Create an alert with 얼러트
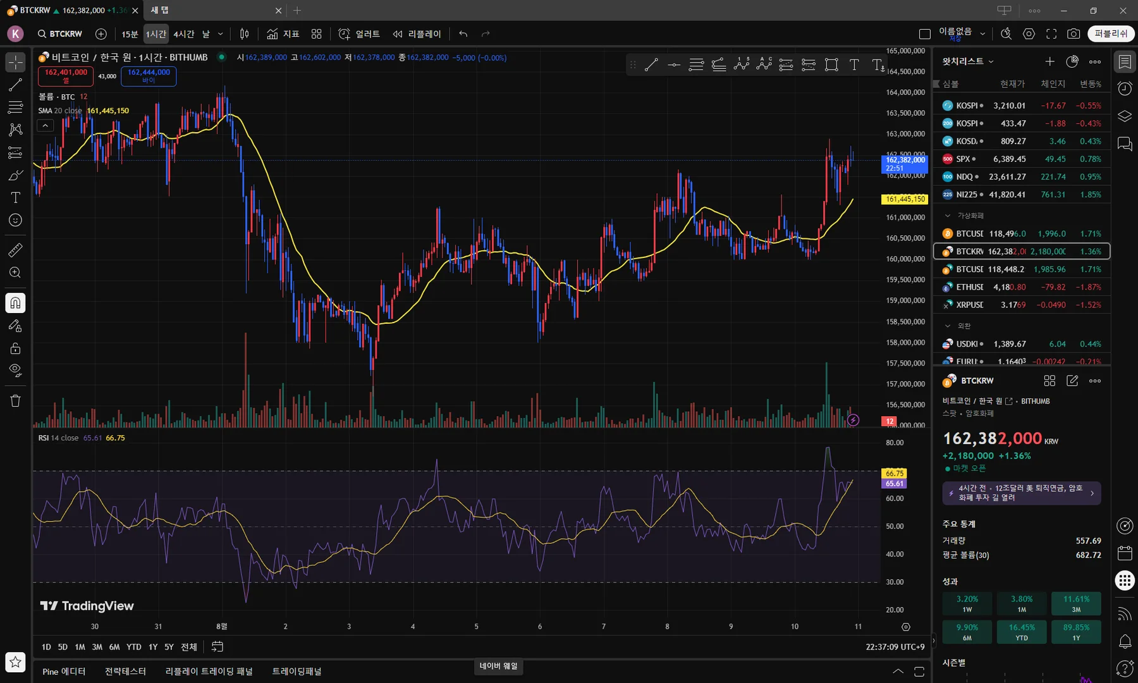1138x683 pixels. (x=359, y=34)
